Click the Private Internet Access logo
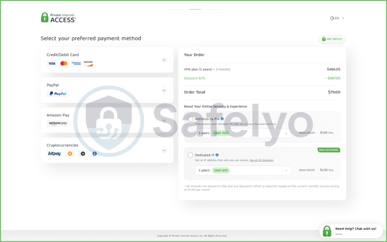Image resolution: width=387 pixels, height=242 pixels. [x=58, y=17]
